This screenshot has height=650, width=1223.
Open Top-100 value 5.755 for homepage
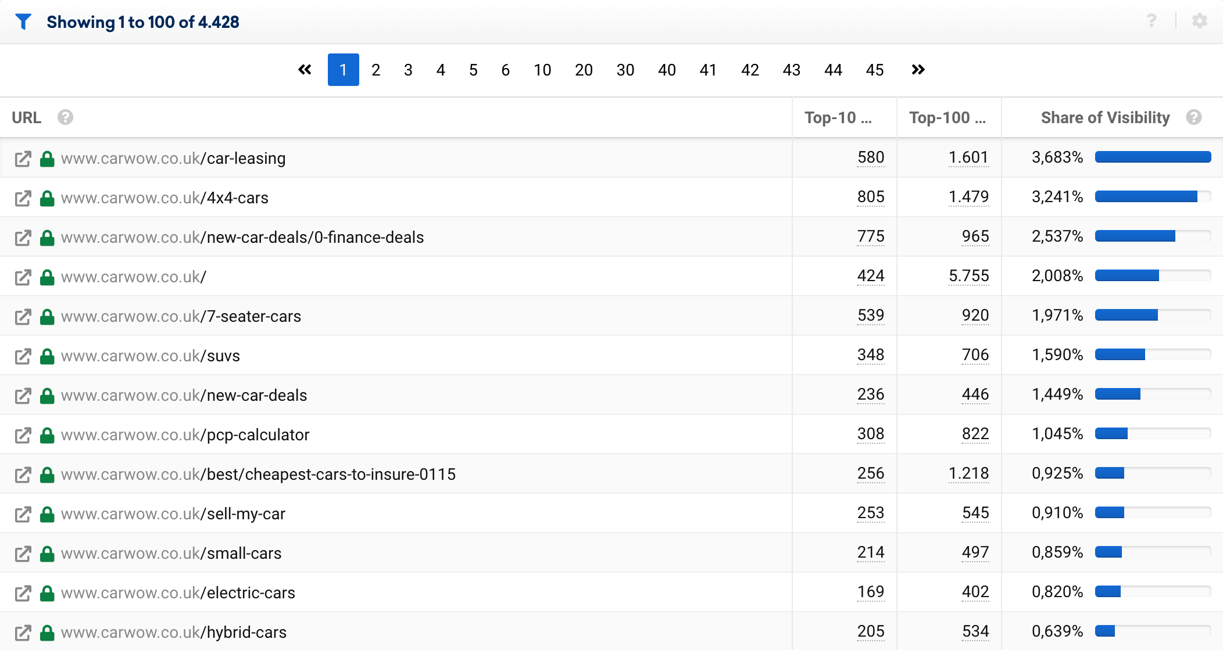tap(968, 276)
